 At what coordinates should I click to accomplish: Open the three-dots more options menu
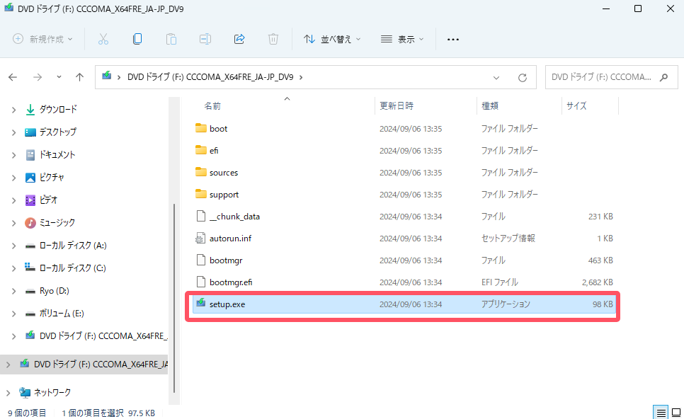[453, 39]
